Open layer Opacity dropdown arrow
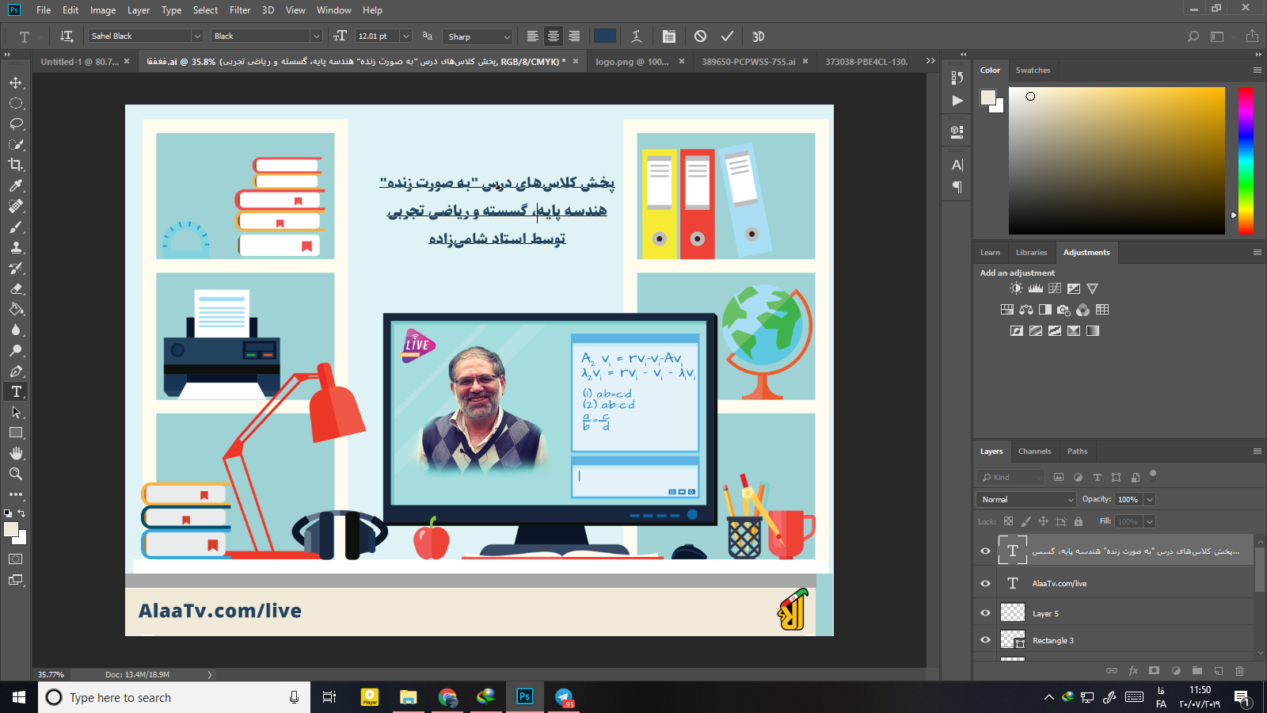The width and height of the screenshot is (1267, 713). click(1150, 500)
